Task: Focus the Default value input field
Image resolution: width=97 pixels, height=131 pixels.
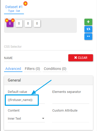Action: [x=26, y=100]
